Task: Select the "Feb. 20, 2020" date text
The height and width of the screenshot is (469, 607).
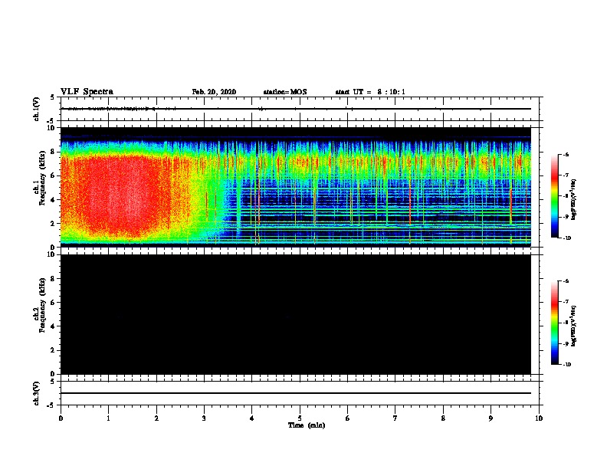Action: [214, 92]
